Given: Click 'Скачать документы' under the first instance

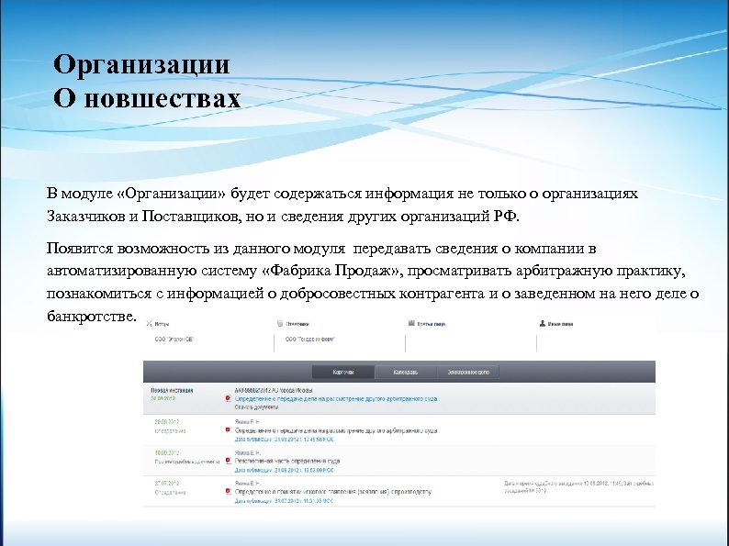Looking at the screenshot, I should point(257,407).
